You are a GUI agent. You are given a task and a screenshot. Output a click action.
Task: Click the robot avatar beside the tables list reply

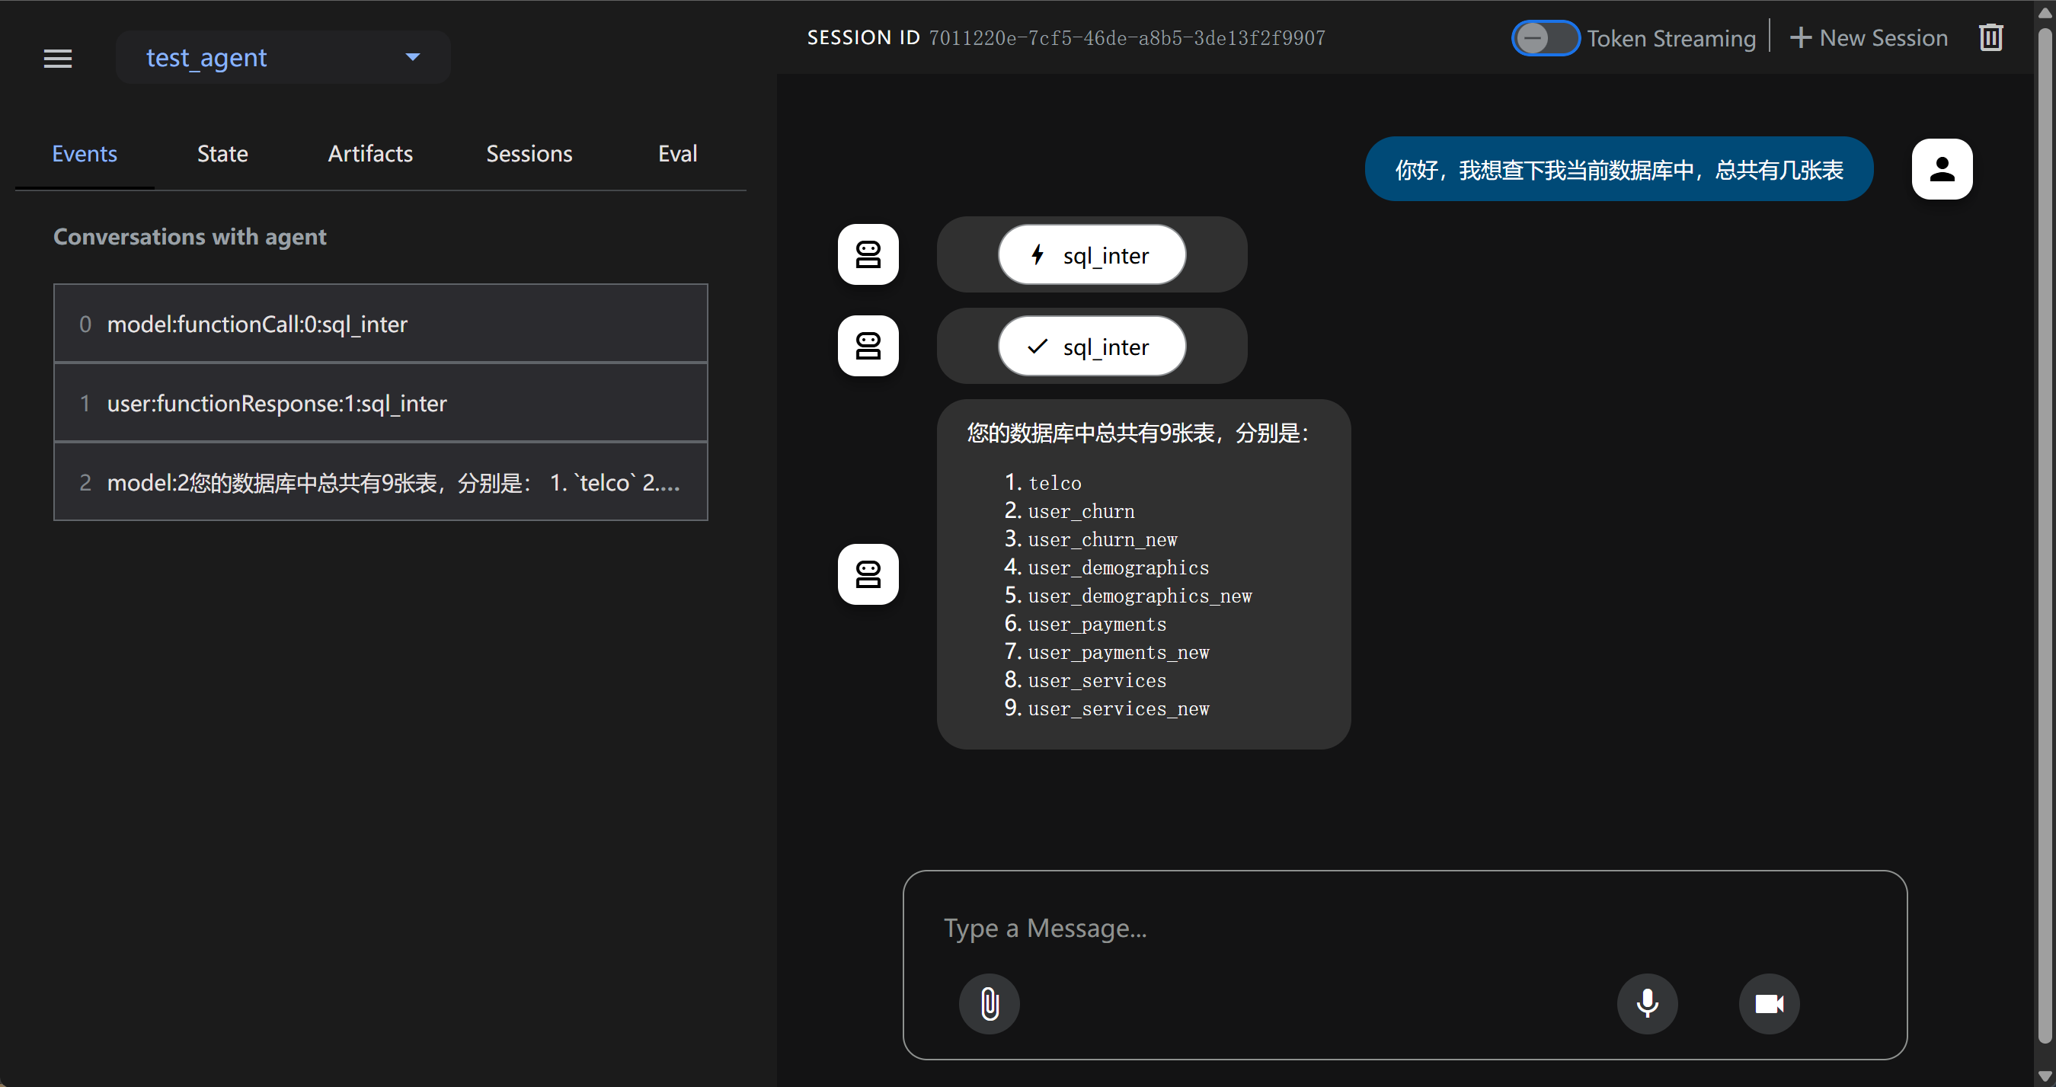(x=868, y=574)
